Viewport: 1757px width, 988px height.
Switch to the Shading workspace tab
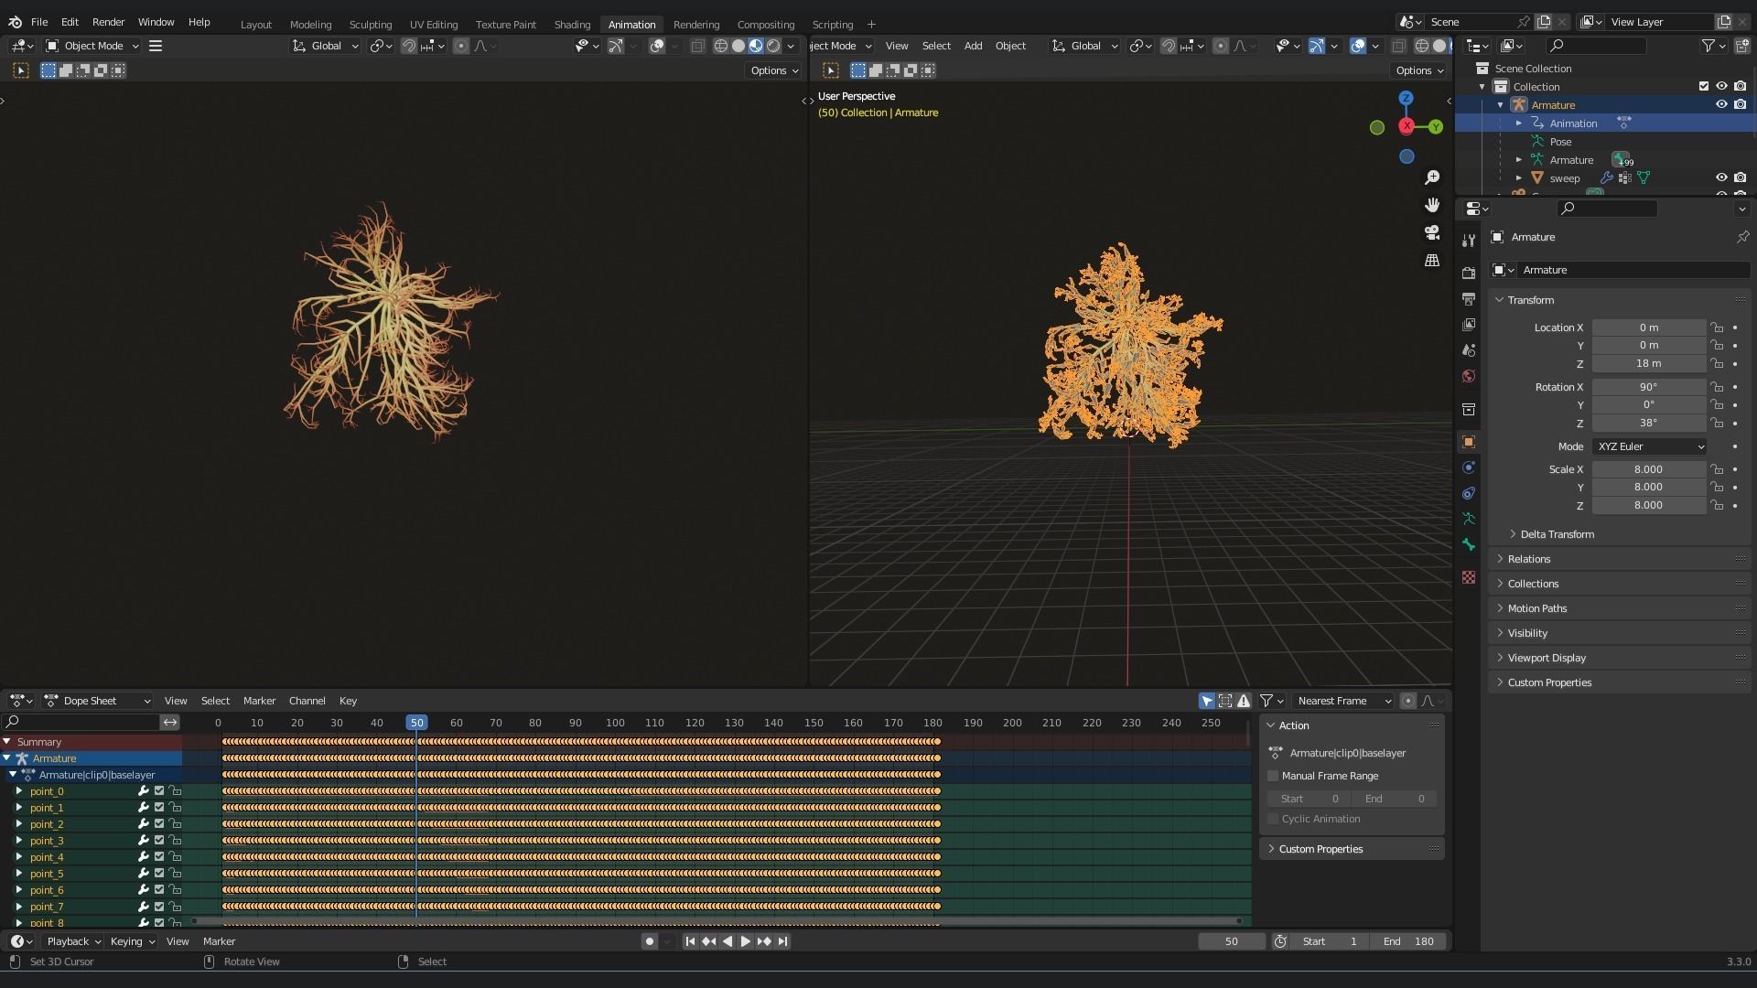pyautogui.click(x=572, y=25)
